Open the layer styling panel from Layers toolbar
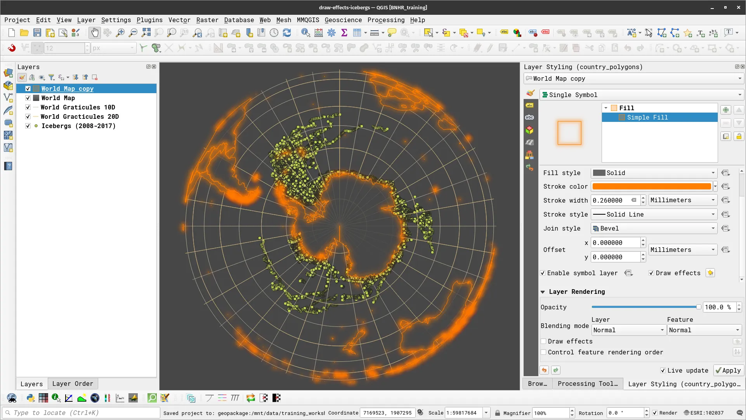Viewport: 746px width, 420px height. click(22, 77)
